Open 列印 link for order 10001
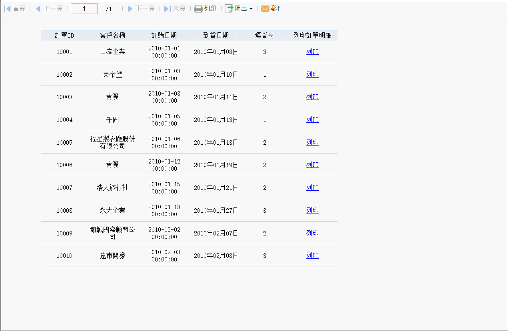 click(x=313, y=52)
